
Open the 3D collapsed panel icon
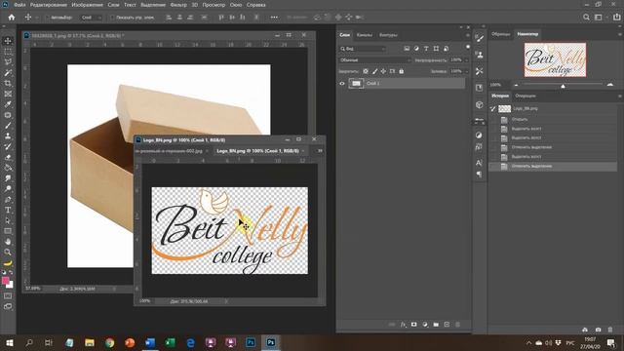[x=479, y=104]
